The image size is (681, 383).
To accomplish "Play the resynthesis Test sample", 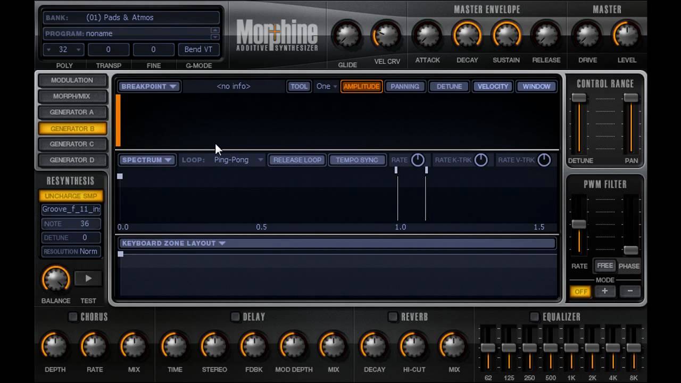I will [x=88, y=278].
